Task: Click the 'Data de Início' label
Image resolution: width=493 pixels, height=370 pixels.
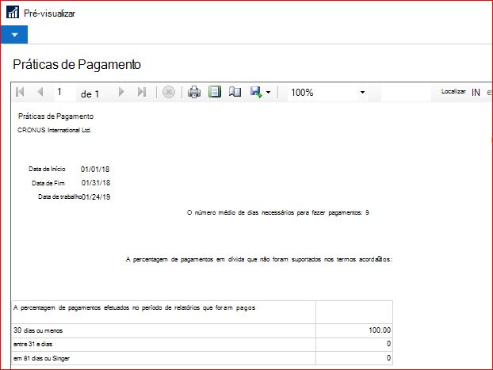Action: pyautogui.click(x=47, y=169)
